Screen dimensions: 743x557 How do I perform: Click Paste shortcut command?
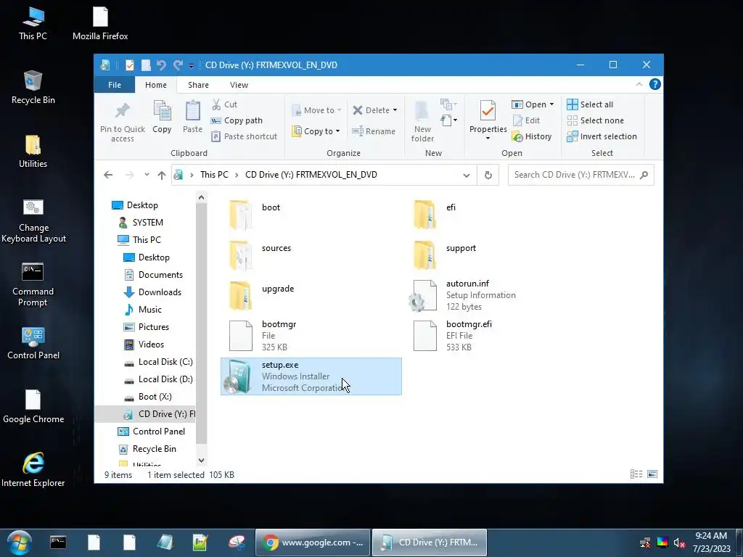tap(244, 136)
